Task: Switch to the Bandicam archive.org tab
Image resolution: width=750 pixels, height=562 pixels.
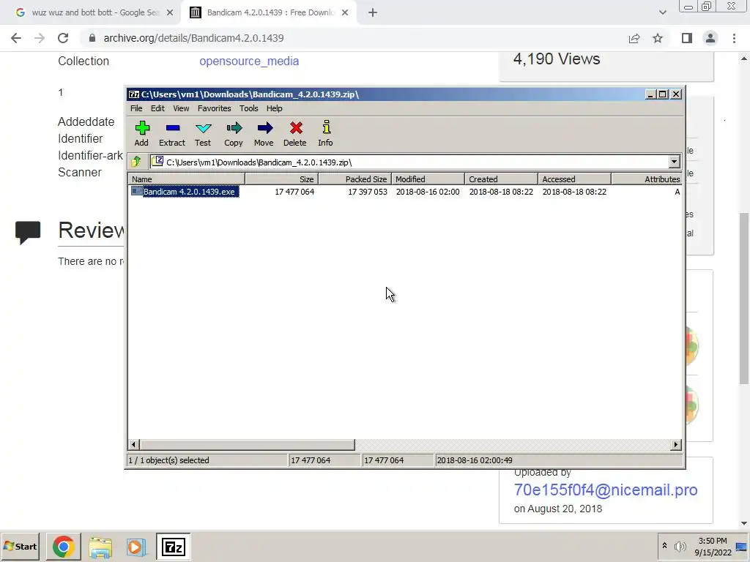Action: tap(270, 12)
